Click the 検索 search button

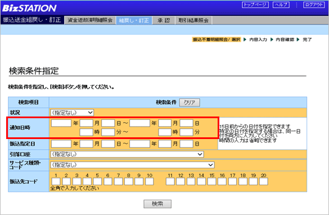point(157,204)
